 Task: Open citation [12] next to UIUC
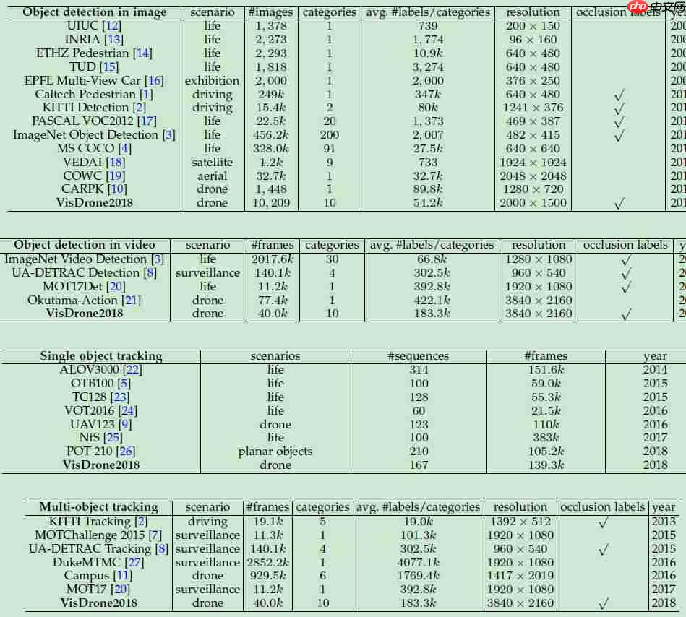coord(111,26)
